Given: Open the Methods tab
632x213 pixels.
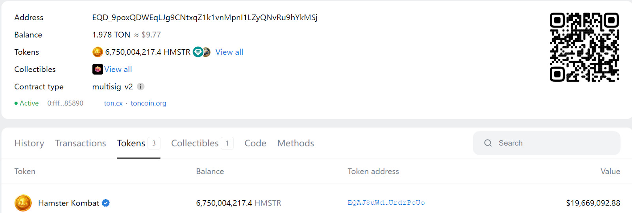Looking at the screenshot, I should 295,143.
